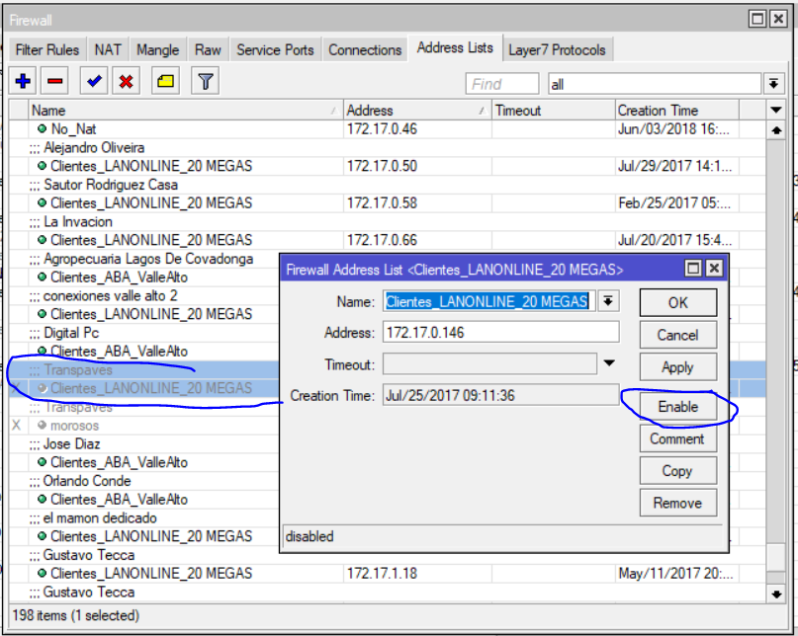Screen dimensions: 798x636
Task: Expand the 'all' list filter dropdown arrow
Action: 773,84
